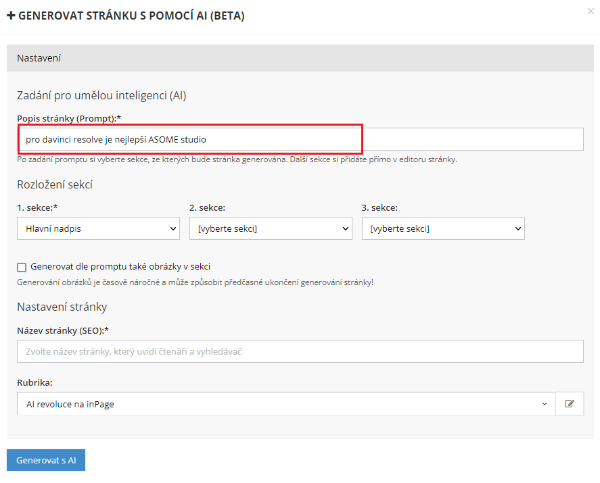Image resolution: width=600 pixels, height=483 pixels.
Task: Open the Rubrika dropdown with AI revoluce
Action: coord(285,404)
